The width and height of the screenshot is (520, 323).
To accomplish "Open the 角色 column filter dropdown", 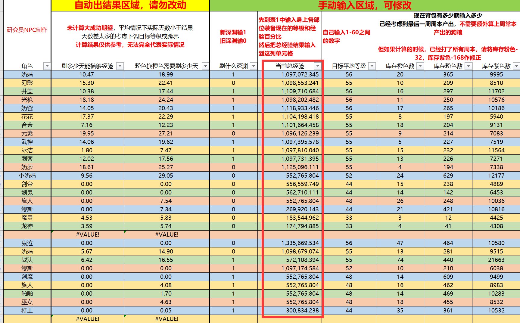I will pyautogui.click(x=47, y=66).
